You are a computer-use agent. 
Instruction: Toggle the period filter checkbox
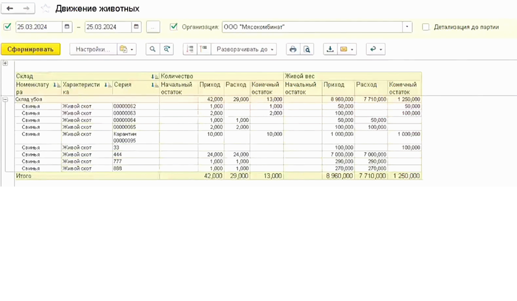click(x=7, y=27)
